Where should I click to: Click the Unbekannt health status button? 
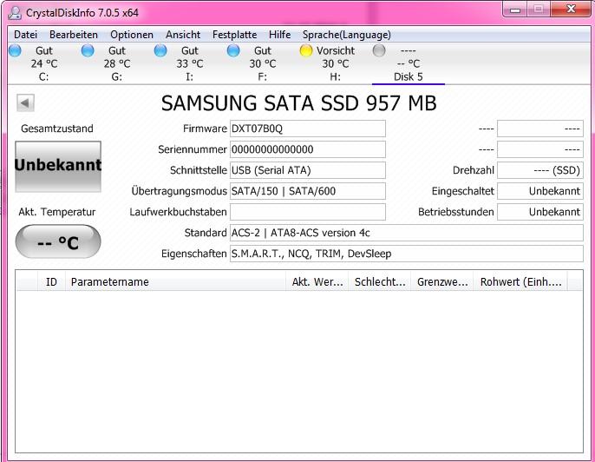58,167
